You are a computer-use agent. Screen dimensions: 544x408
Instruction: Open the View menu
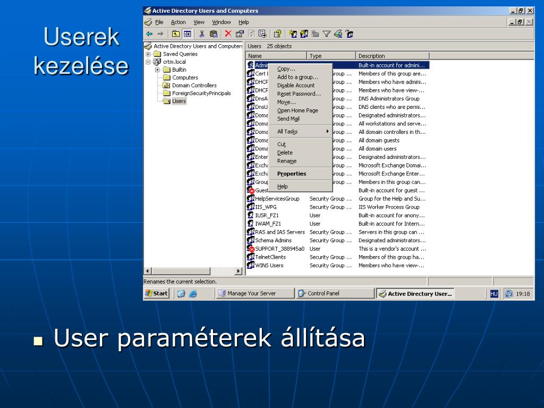coord(199,22)
